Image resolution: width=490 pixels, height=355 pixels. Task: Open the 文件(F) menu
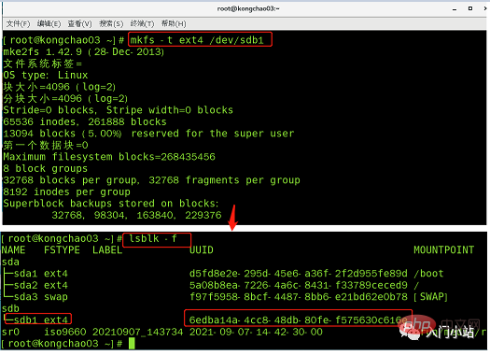pyautogui.click(x=18, y=23)
